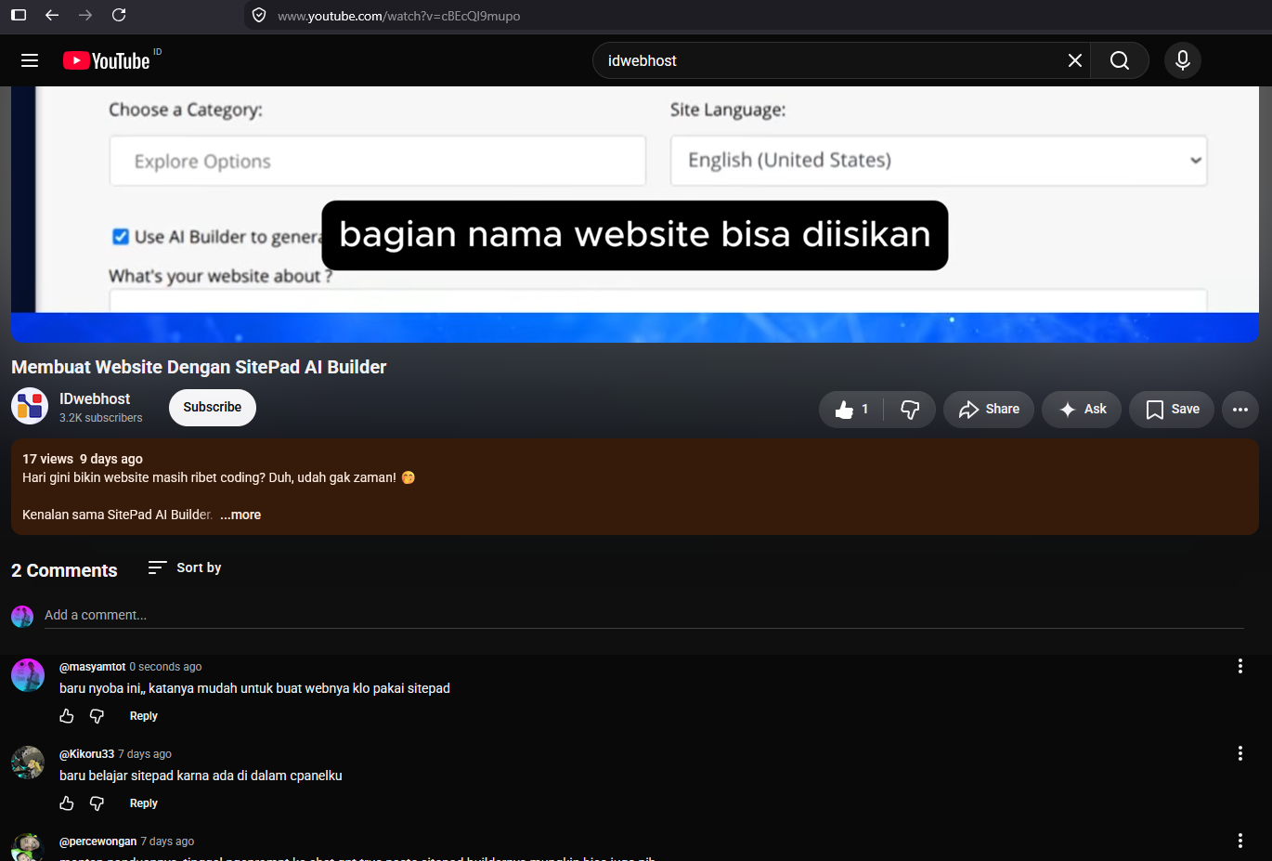
Task: Toggle the browser sidebar panel icon
Action: tap(19, 15)
